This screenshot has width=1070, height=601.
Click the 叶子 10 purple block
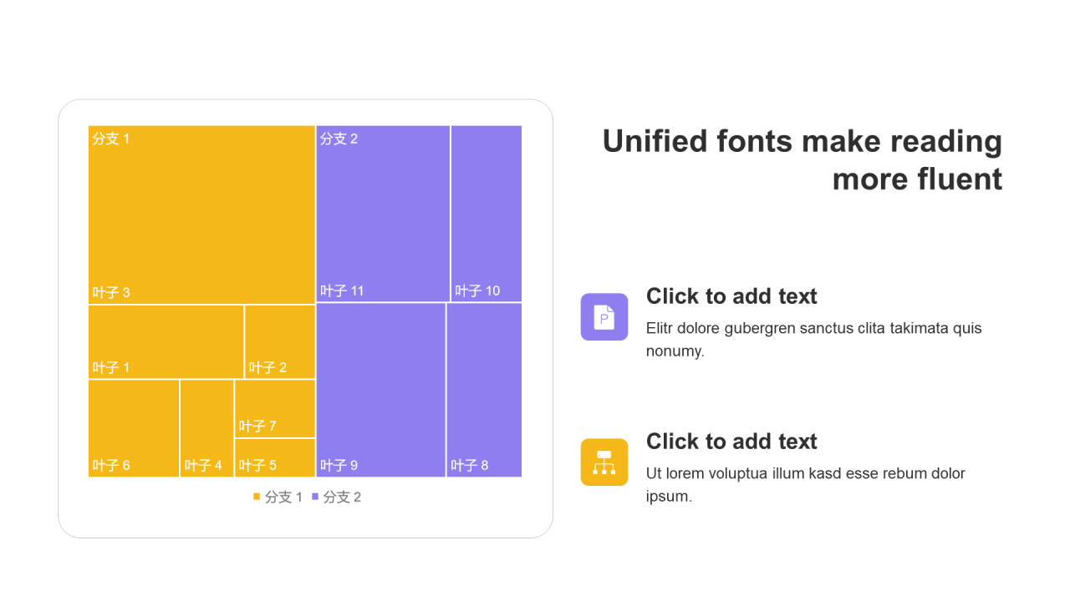point(487,213)
